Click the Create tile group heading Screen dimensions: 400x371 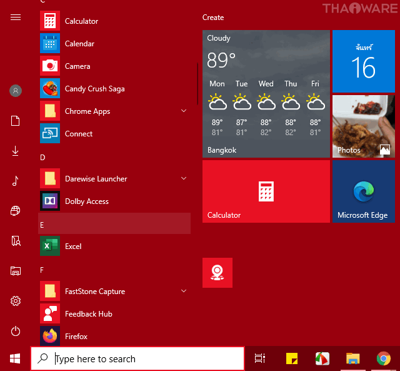click(213, 18)
